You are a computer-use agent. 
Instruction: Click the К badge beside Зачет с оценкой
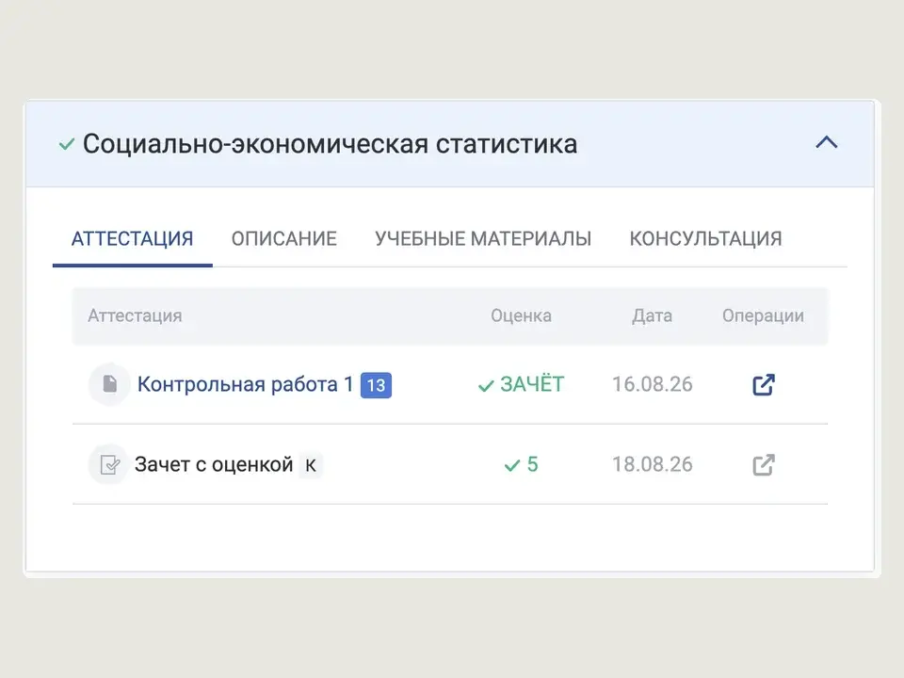pyautogui.click(x=311, y=464)
